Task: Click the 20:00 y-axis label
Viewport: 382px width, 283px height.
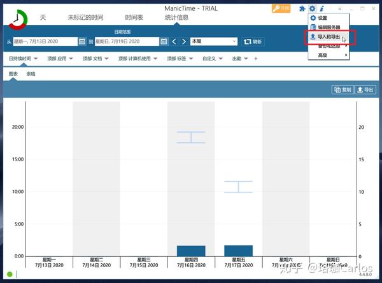Action: 18,127
